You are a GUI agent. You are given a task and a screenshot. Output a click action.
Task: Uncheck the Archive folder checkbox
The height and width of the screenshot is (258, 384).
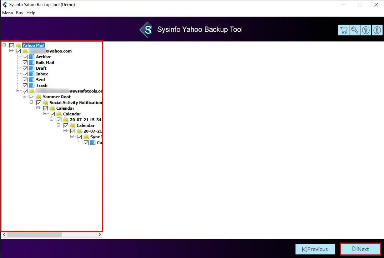(x=25, y=57)
